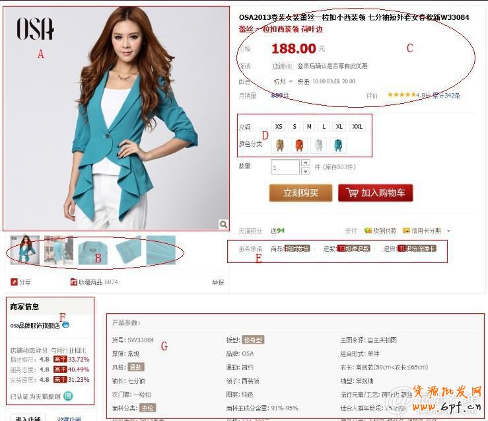Click the green Tmall original certification icon
The height and width of the screenshot is (421, 488).
tap(68, 396)
